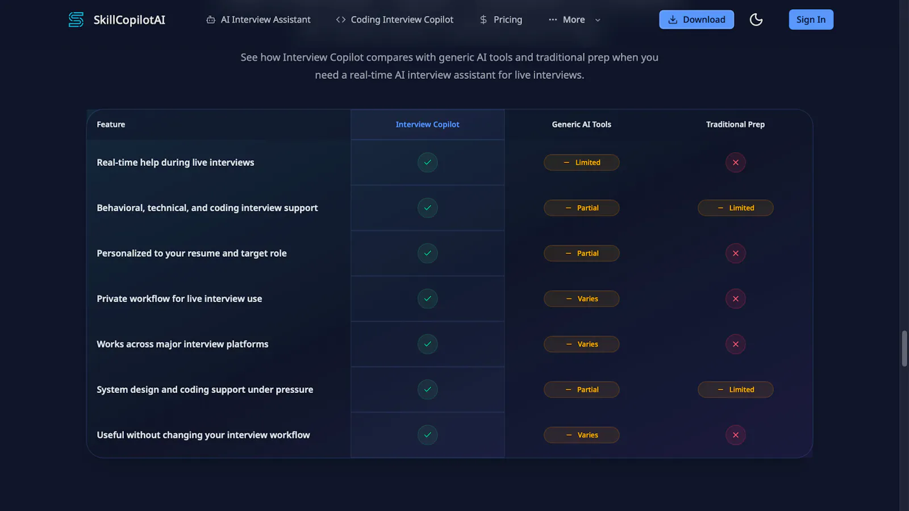The height and width of the screenshot is (511, 909).
Task: Click the Traditional Prep column header
Action: [736, 124]
